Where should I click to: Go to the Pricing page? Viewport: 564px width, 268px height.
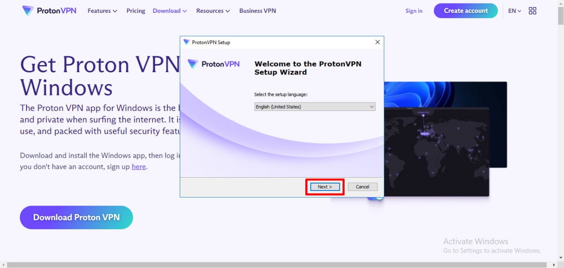tap(136, 11)
